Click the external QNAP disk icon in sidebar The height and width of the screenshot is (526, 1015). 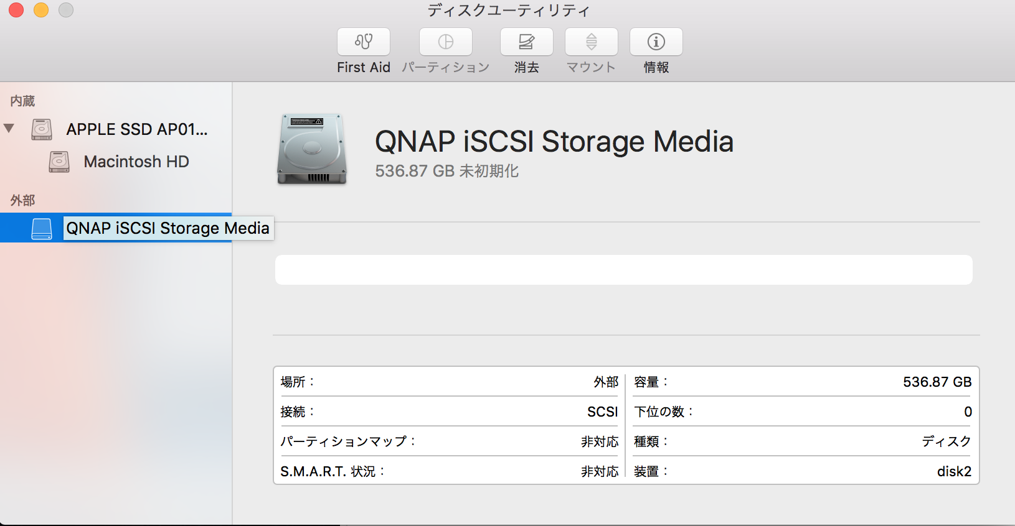tap(42, 228)
